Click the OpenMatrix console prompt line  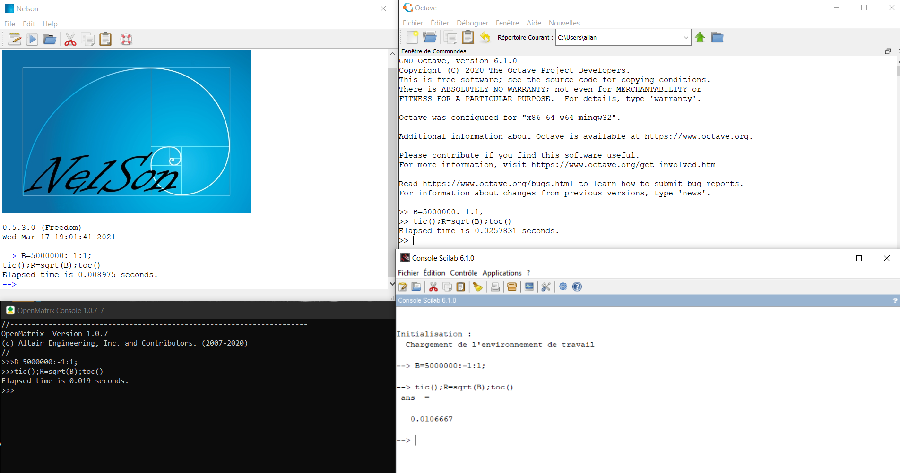pos(198,390)
